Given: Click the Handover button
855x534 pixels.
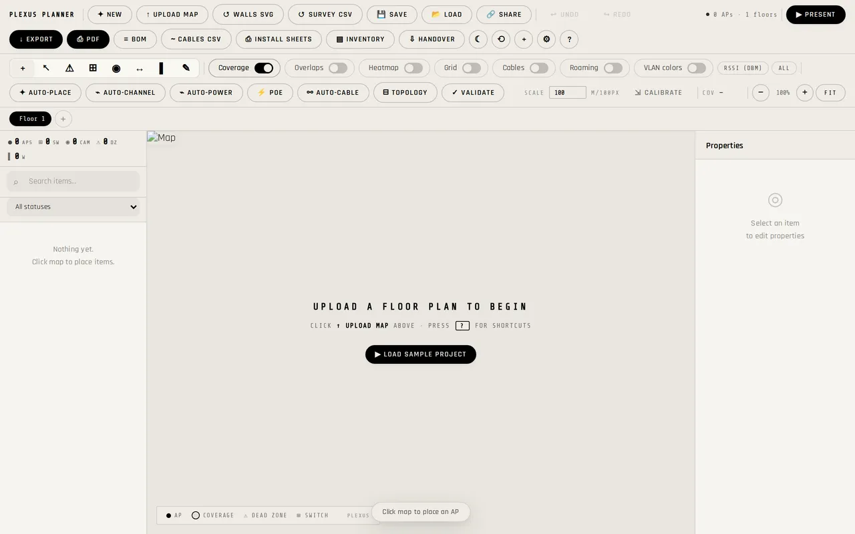Looking at the screenshot, I should 432,39.
